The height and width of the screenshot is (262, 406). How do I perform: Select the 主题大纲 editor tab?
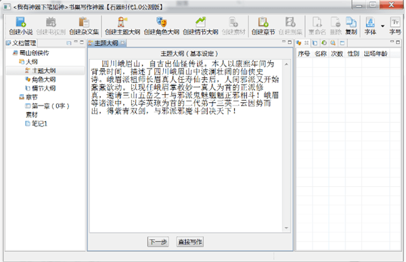pos(106,43)
